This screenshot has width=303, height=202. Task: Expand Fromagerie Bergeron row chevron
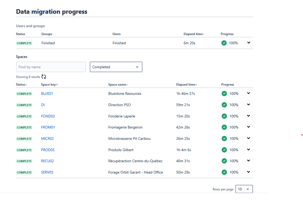click(248, 127)
